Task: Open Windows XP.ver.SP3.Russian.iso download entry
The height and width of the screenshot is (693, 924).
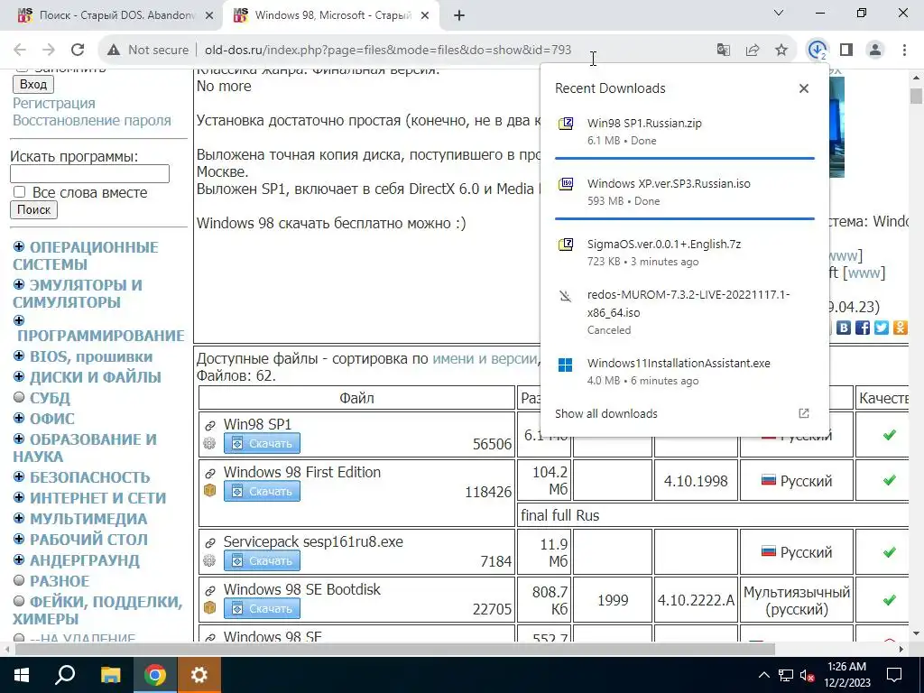Action: tap(685, 191)
